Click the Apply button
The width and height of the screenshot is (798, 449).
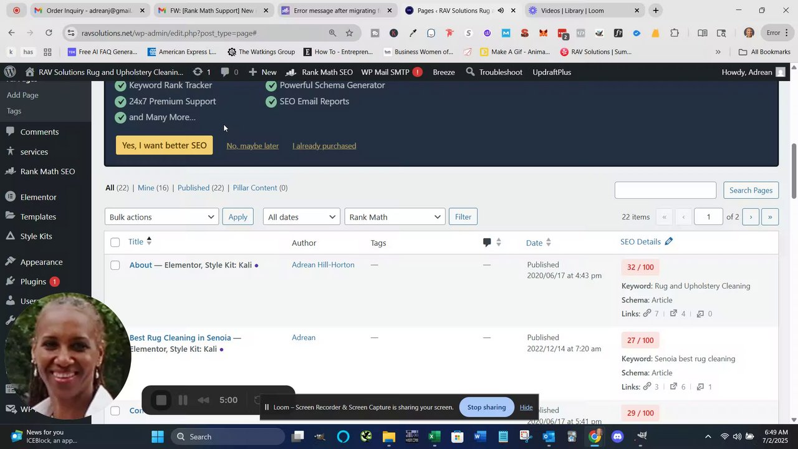click(238, 217)
